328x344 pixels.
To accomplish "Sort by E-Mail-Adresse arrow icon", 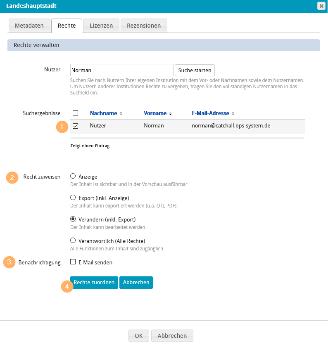I will pos(233,113).
